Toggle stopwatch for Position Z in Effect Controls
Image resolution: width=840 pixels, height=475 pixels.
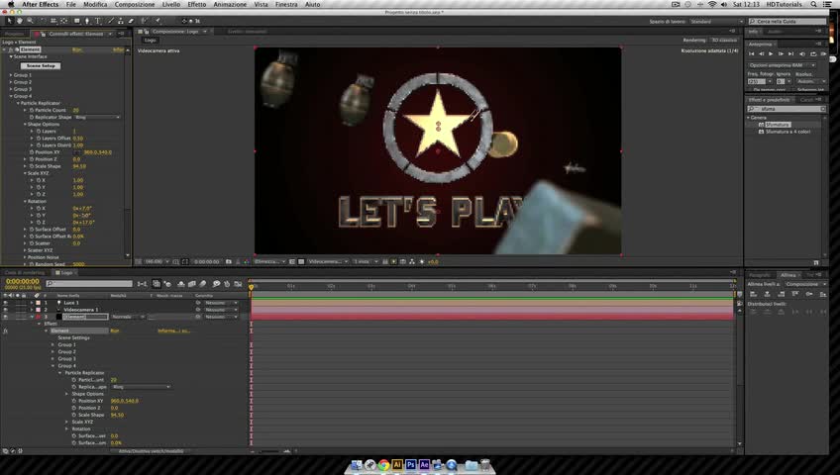click(32, 159)
